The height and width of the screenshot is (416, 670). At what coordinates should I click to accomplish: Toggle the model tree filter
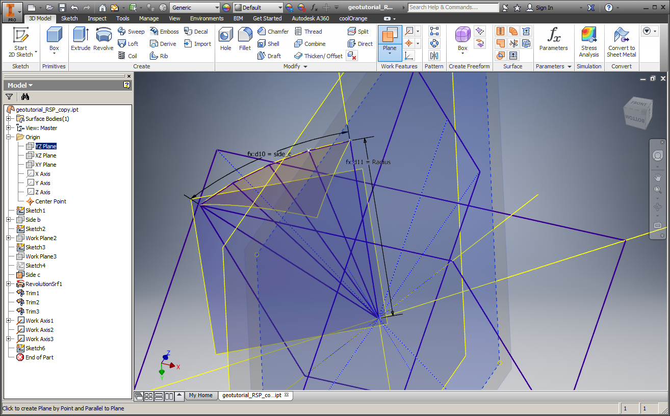click(9, 96)
